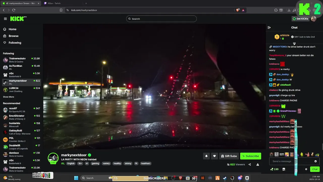Focus the Kick Search field
This screenshot has width=323, height=182.
[161, 19]
